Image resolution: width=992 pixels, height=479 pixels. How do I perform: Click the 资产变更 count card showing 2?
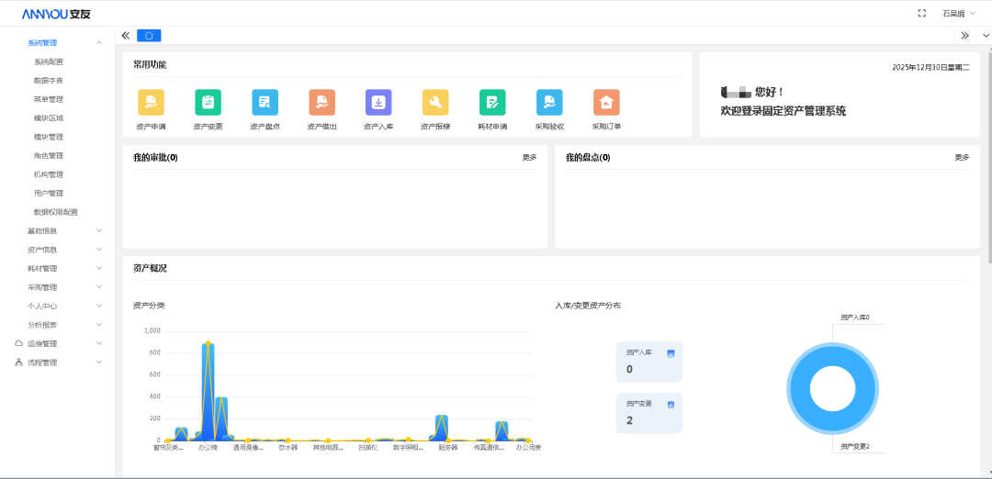[x=648, y=413]
